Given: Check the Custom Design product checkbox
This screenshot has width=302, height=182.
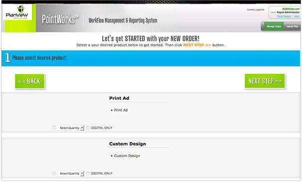Looking at the screenshot, I should pos(54,173).
